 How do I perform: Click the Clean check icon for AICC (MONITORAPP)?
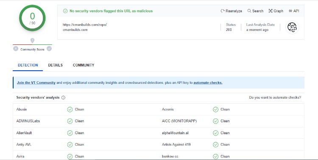(215, 121)
